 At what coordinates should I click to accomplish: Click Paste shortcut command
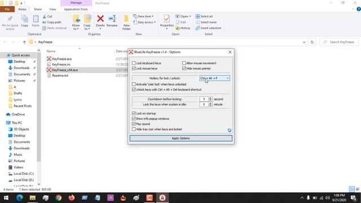(x=55, y=28)
